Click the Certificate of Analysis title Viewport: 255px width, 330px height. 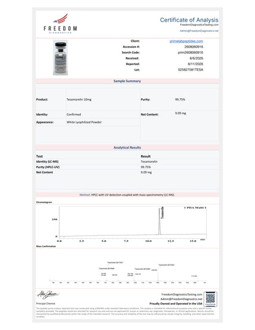click(x=189, y=20)
